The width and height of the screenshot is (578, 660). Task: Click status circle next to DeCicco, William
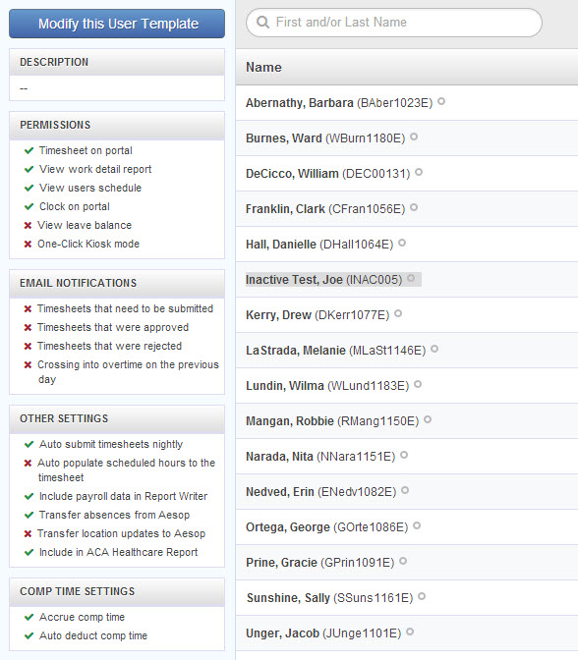[419, 172]
